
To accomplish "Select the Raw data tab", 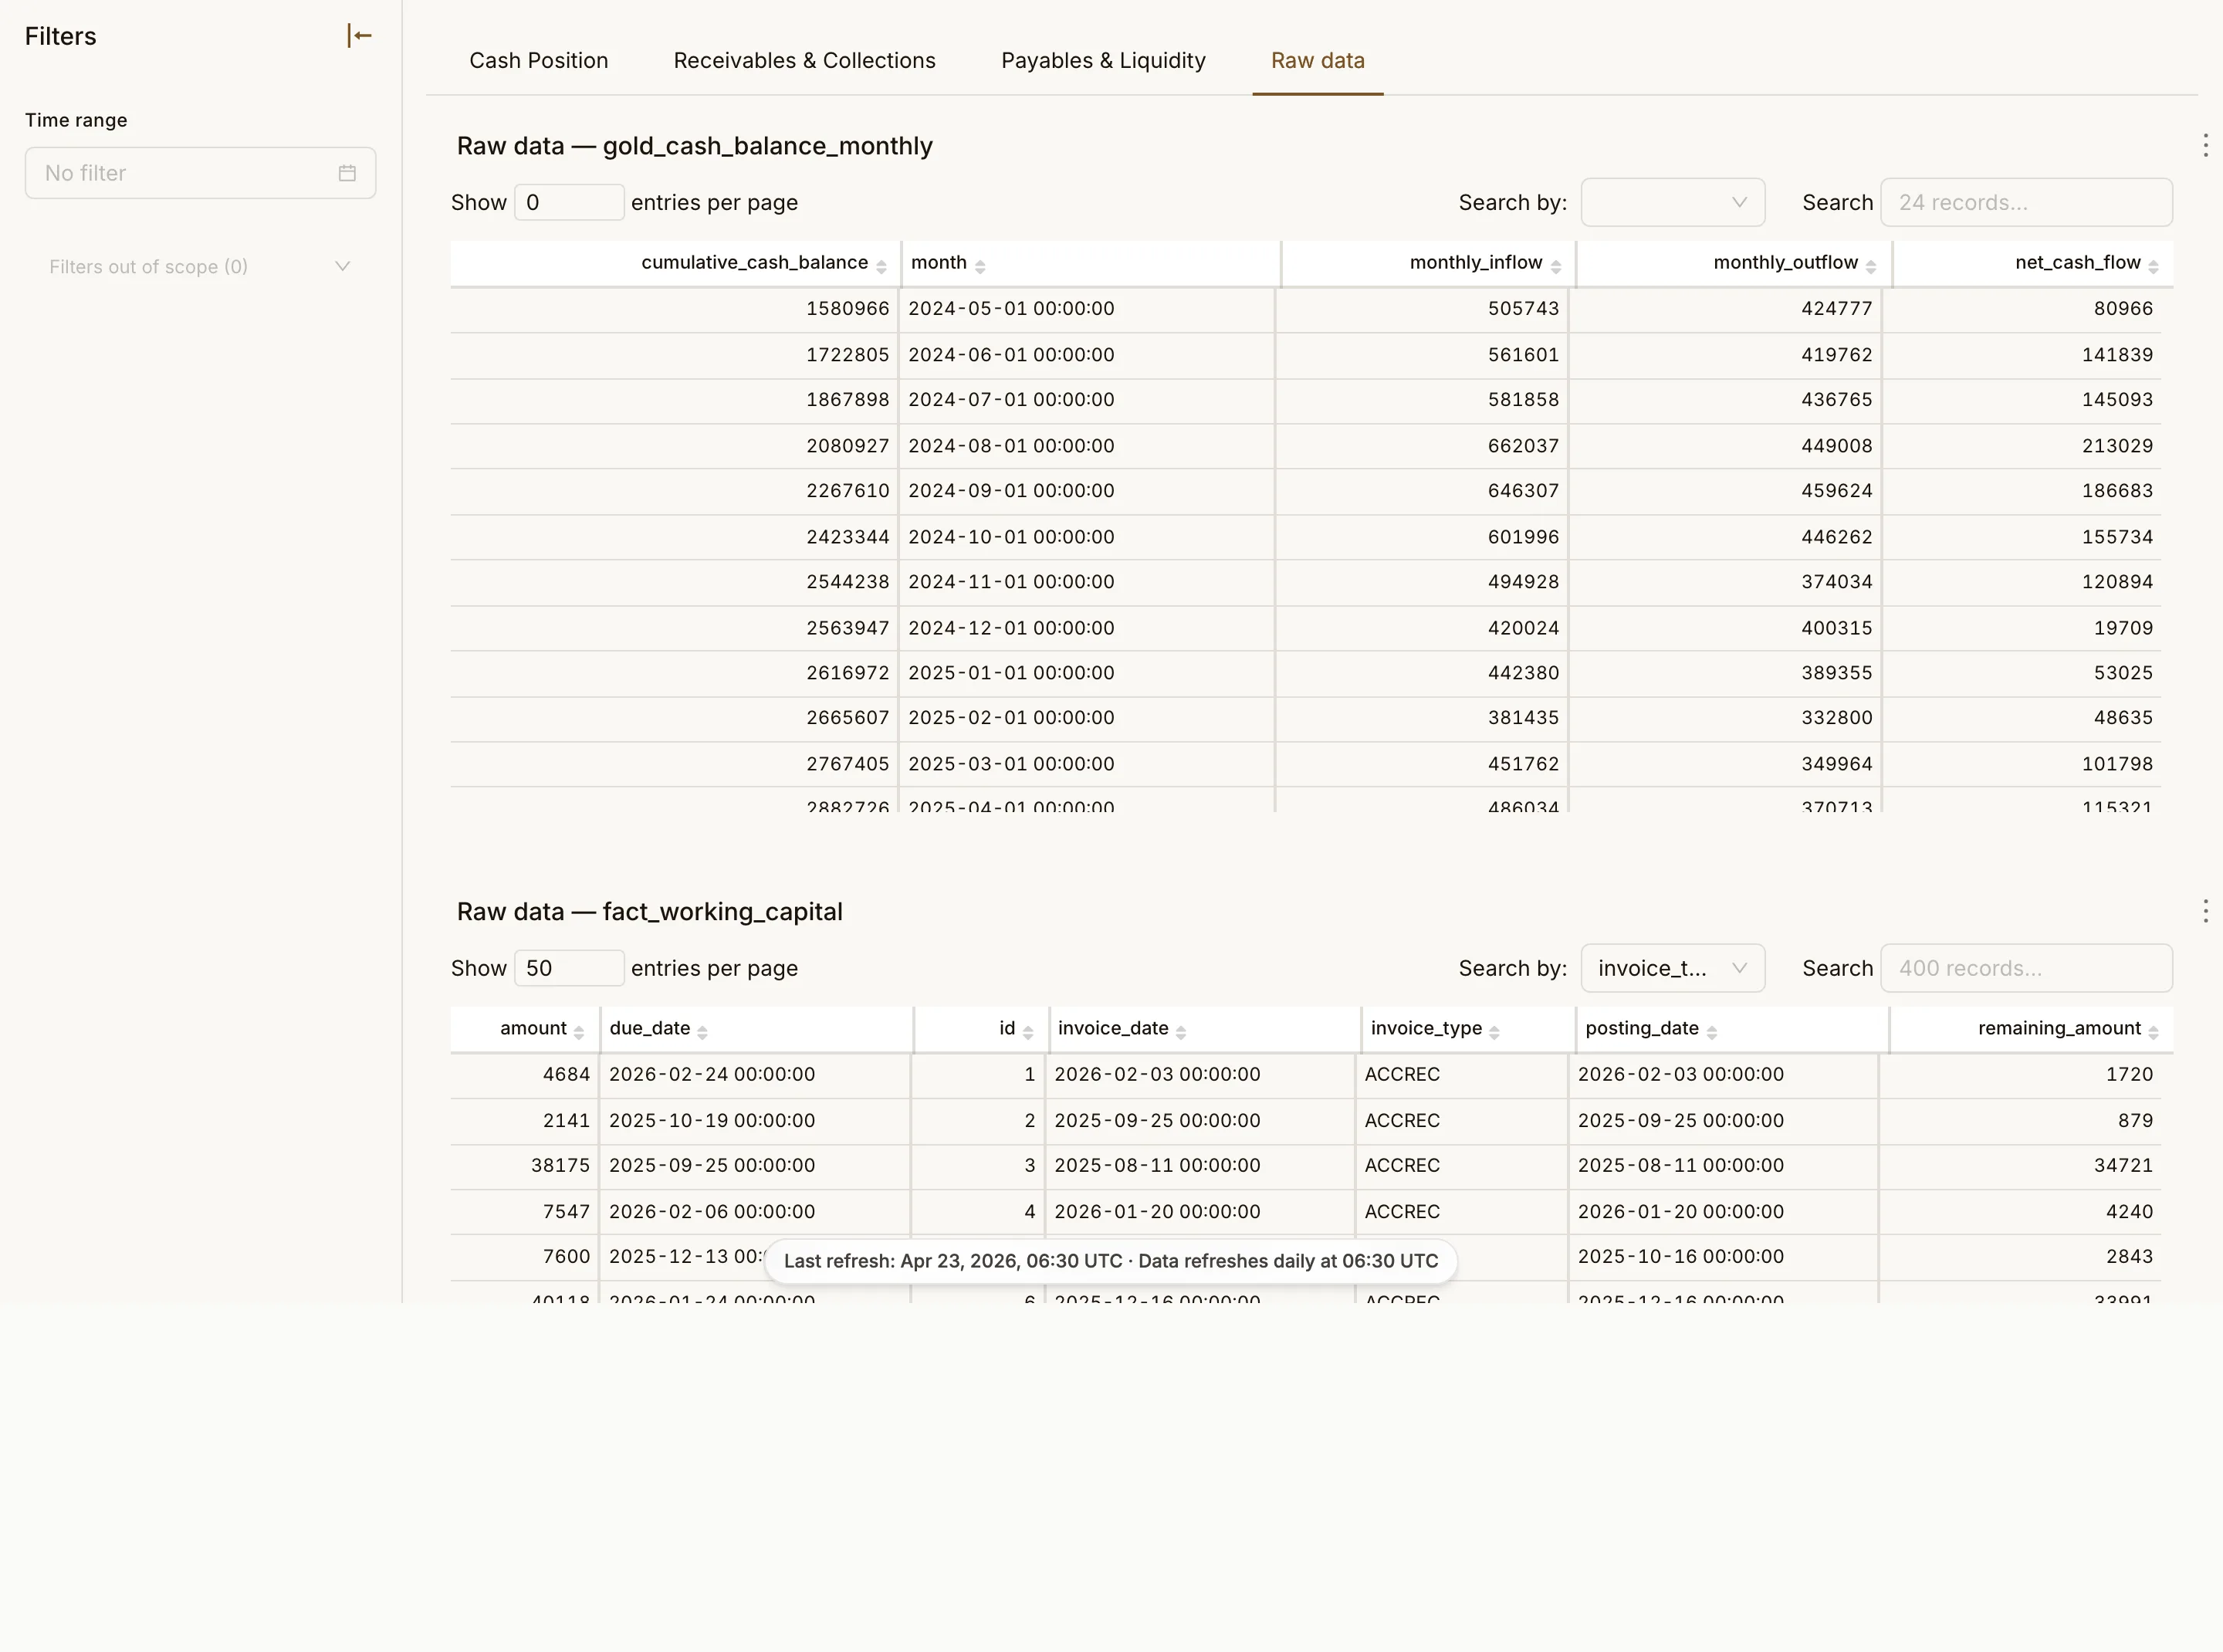I will coord(1317,60).
